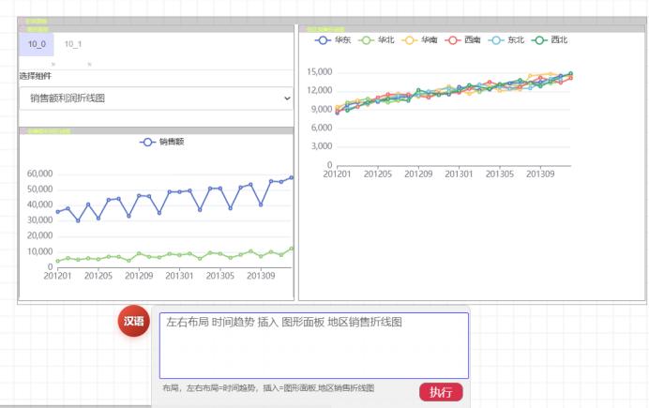Viewport: 649px width, 408px height.
Task: Click the small x icon below the 10_1 tab
Action: coord(89,64)
